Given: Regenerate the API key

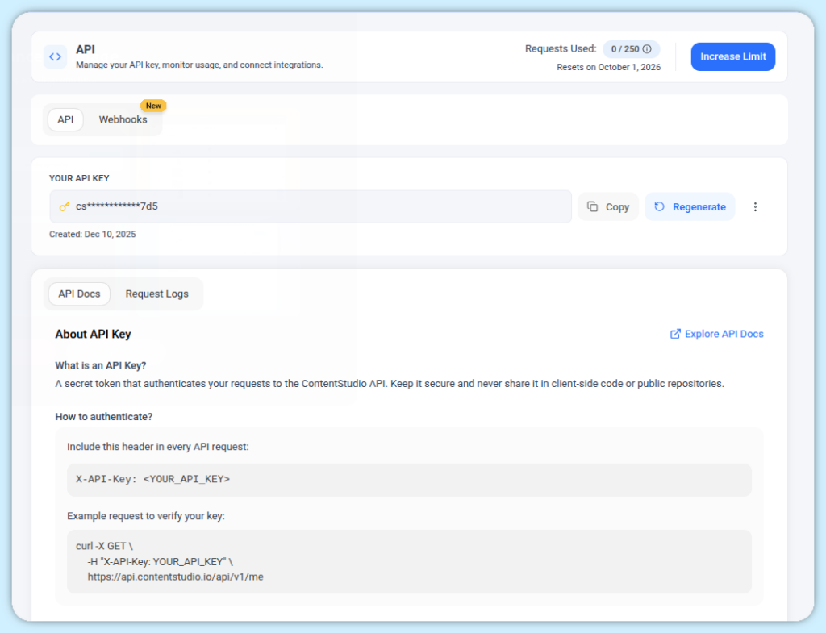Looking at the screenshot, I should pyautogui.click(x=690, y=207).
